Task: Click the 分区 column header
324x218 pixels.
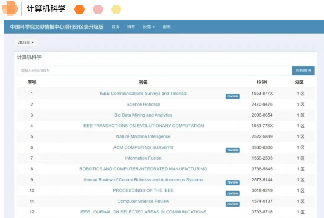Action: (x=299, y=82)
